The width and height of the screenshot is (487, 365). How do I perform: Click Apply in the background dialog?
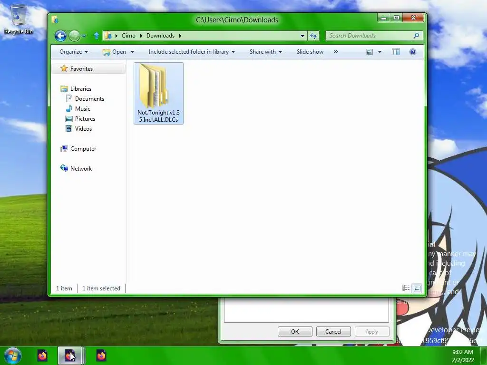coord(372,331)
